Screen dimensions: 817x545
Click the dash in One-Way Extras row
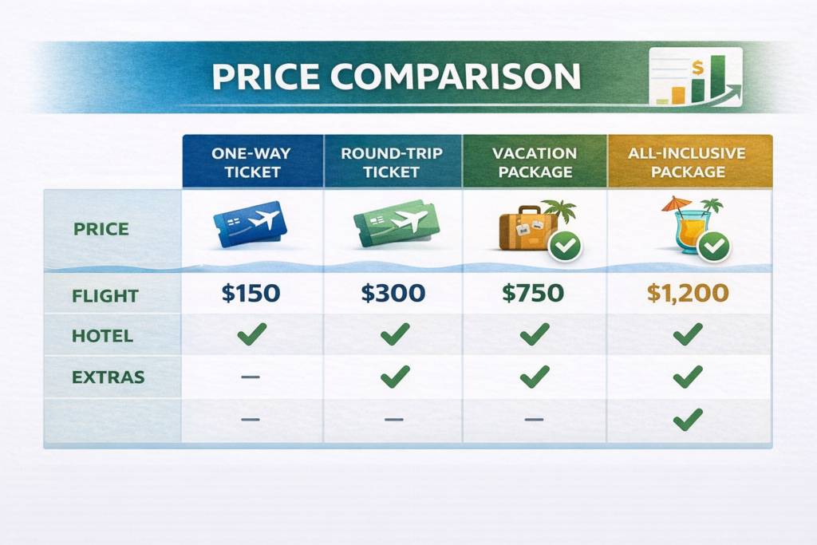pyautogui.click(x=251, y=377)
